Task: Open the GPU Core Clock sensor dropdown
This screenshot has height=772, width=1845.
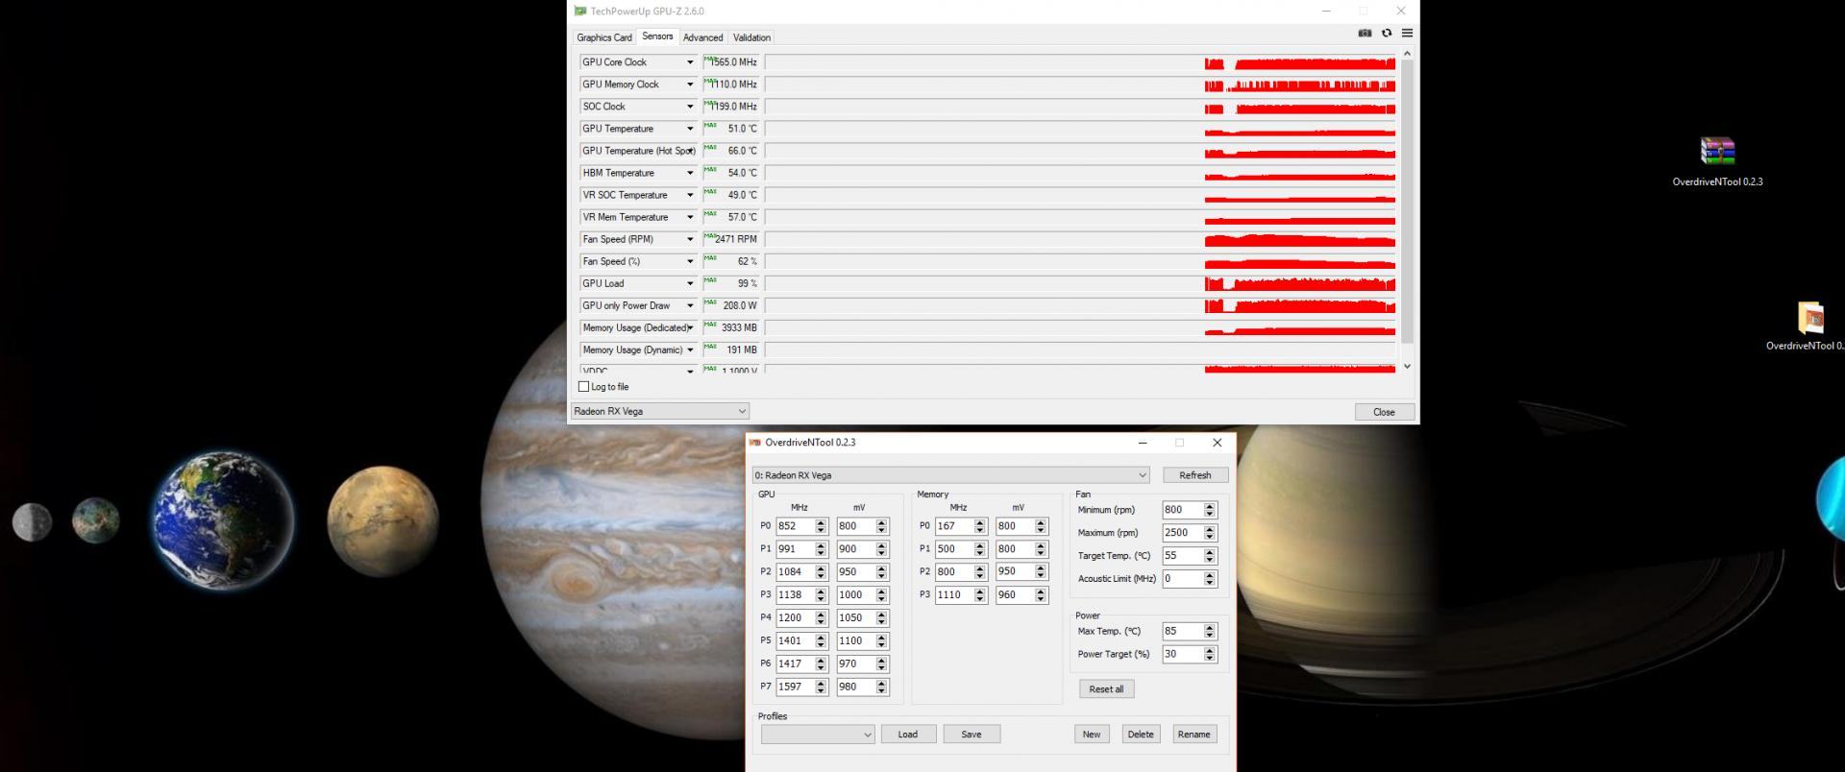Action: [690, 62]
